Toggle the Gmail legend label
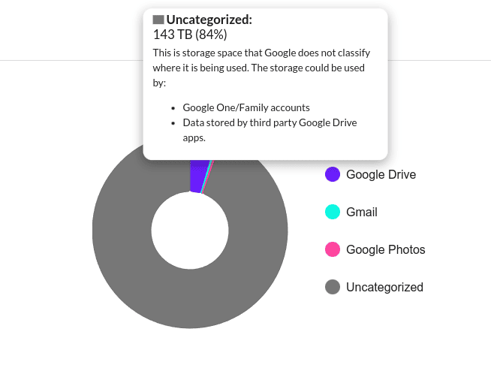Screen dimensions: 491x368 pyautogui.click(x=362, y=212)
